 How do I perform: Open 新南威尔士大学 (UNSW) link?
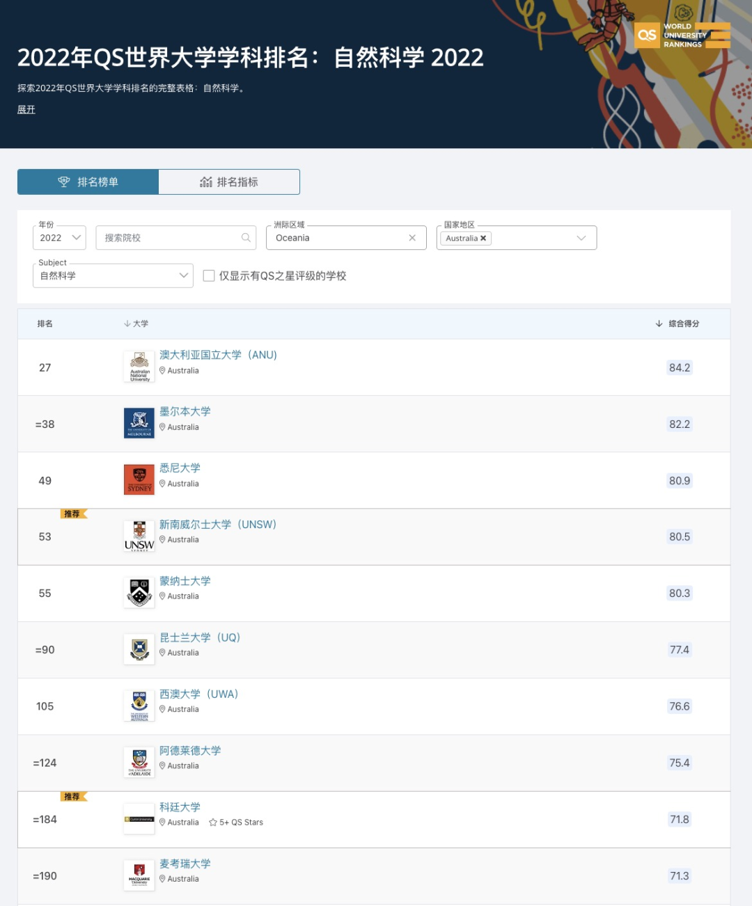click(x=218, y=524)
